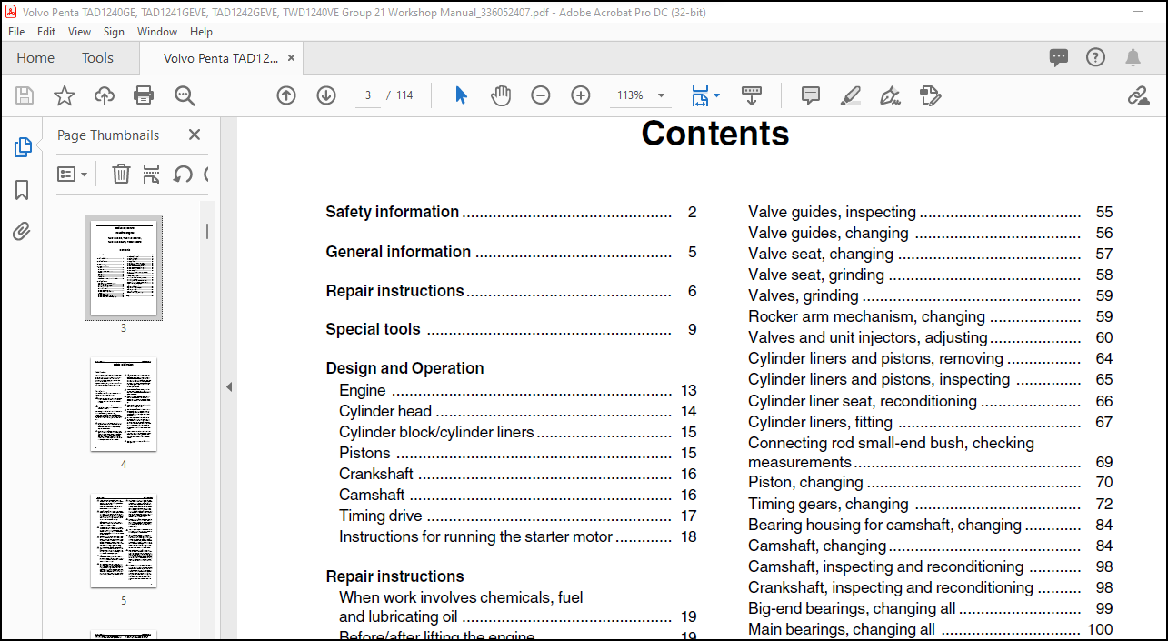Image resolution: width=1168 pixels, height=641 pixels.
Task: Click the Timing drive contents entry
Action: point(518,516)
